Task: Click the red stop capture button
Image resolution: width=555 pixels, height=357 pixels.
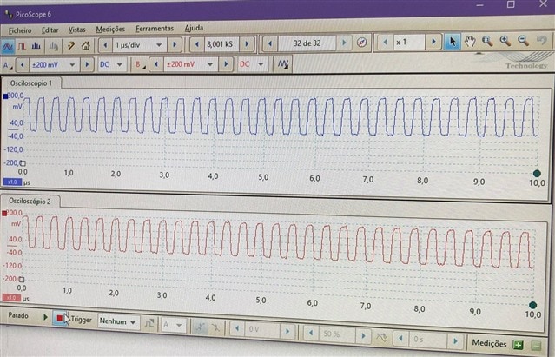Action: 59,318
